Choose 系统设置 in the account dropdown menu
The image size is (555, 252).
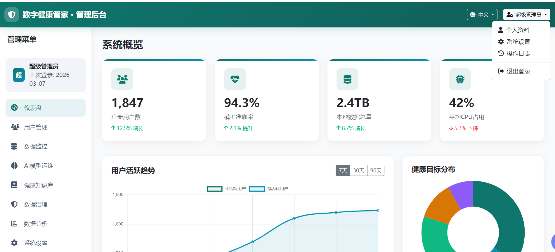click(x=521, y=42)
